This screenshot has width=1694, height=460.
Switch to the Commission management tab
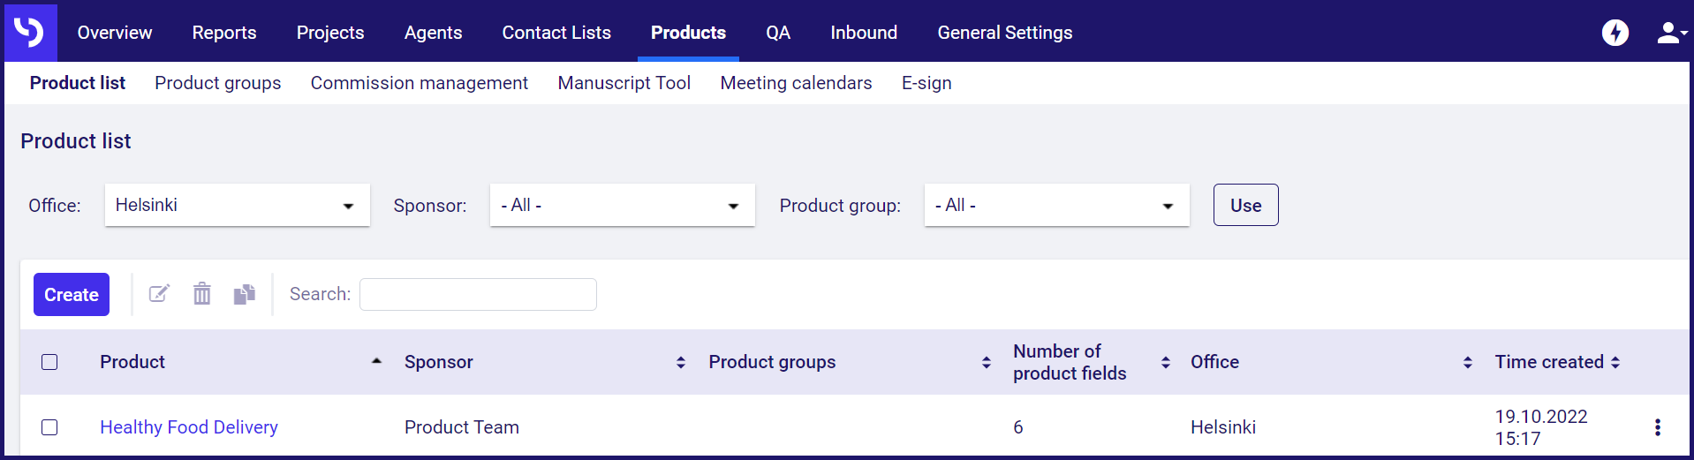click(x=419, y=83)
